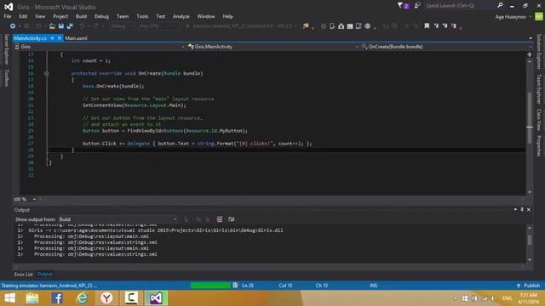The image size is (545, 306).
Task: Select the Output tab at bottom
Action: tap(44, 274)
